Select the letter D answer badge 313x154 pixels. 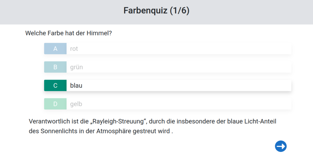[x=55, y=104]
